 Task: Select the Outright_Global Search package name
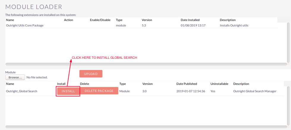(x=21, y=91)
